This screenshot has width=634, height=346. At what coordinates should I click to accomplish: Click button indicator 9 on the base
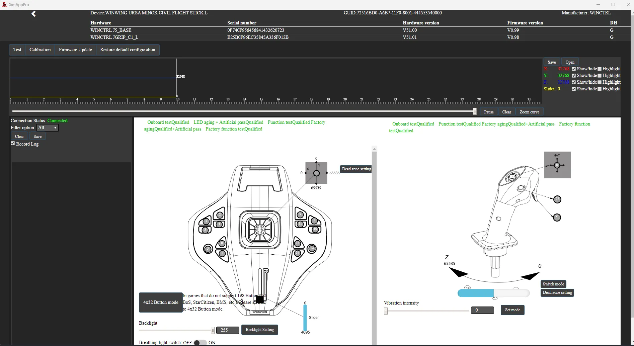point(300,214)
